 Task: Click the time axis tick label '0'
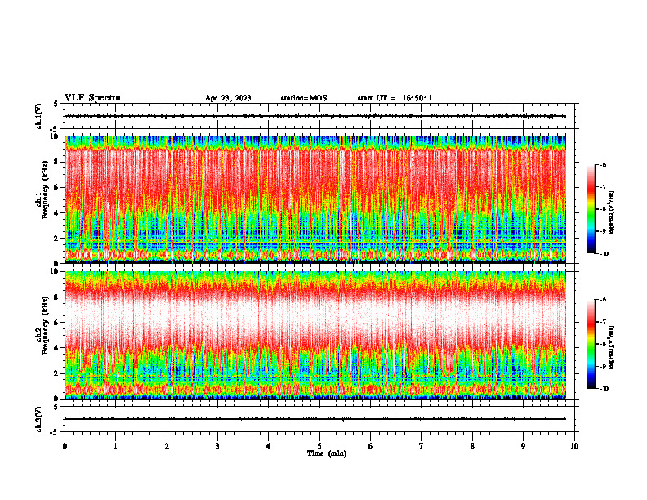click(x=65, y=446)
